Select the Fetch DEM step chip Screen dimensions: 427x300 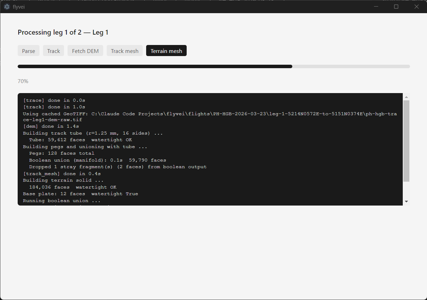(85, 51)
